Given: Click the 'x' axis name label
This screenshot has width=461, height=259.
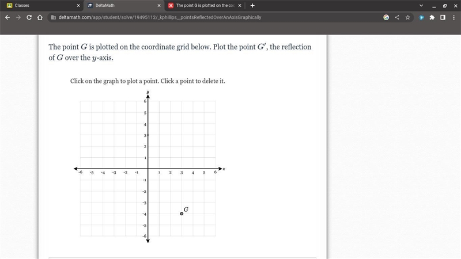Looking at the screenshot, I should coord(224,169).
